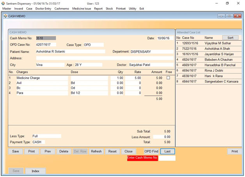Click the Refresh button
This screenshot has height=177, width=245.
coord(96,151)
